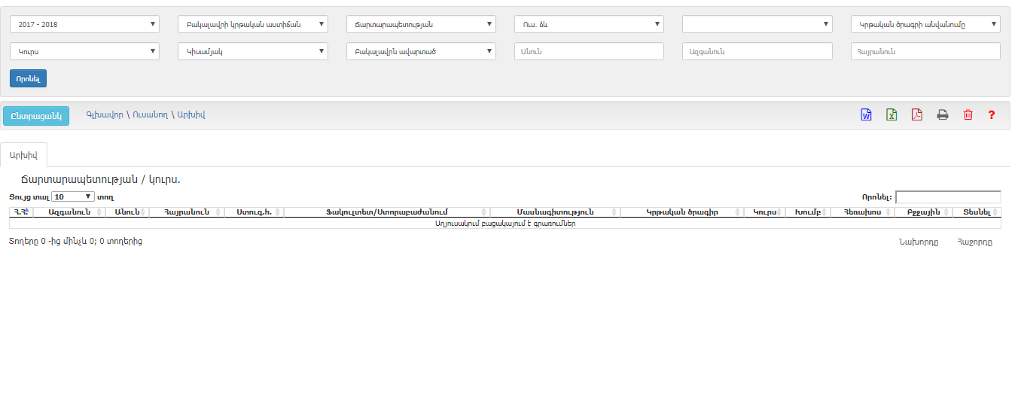Click the Անուն name input field
This screenshot has width=1012, height=402.
tap(589, 51)
